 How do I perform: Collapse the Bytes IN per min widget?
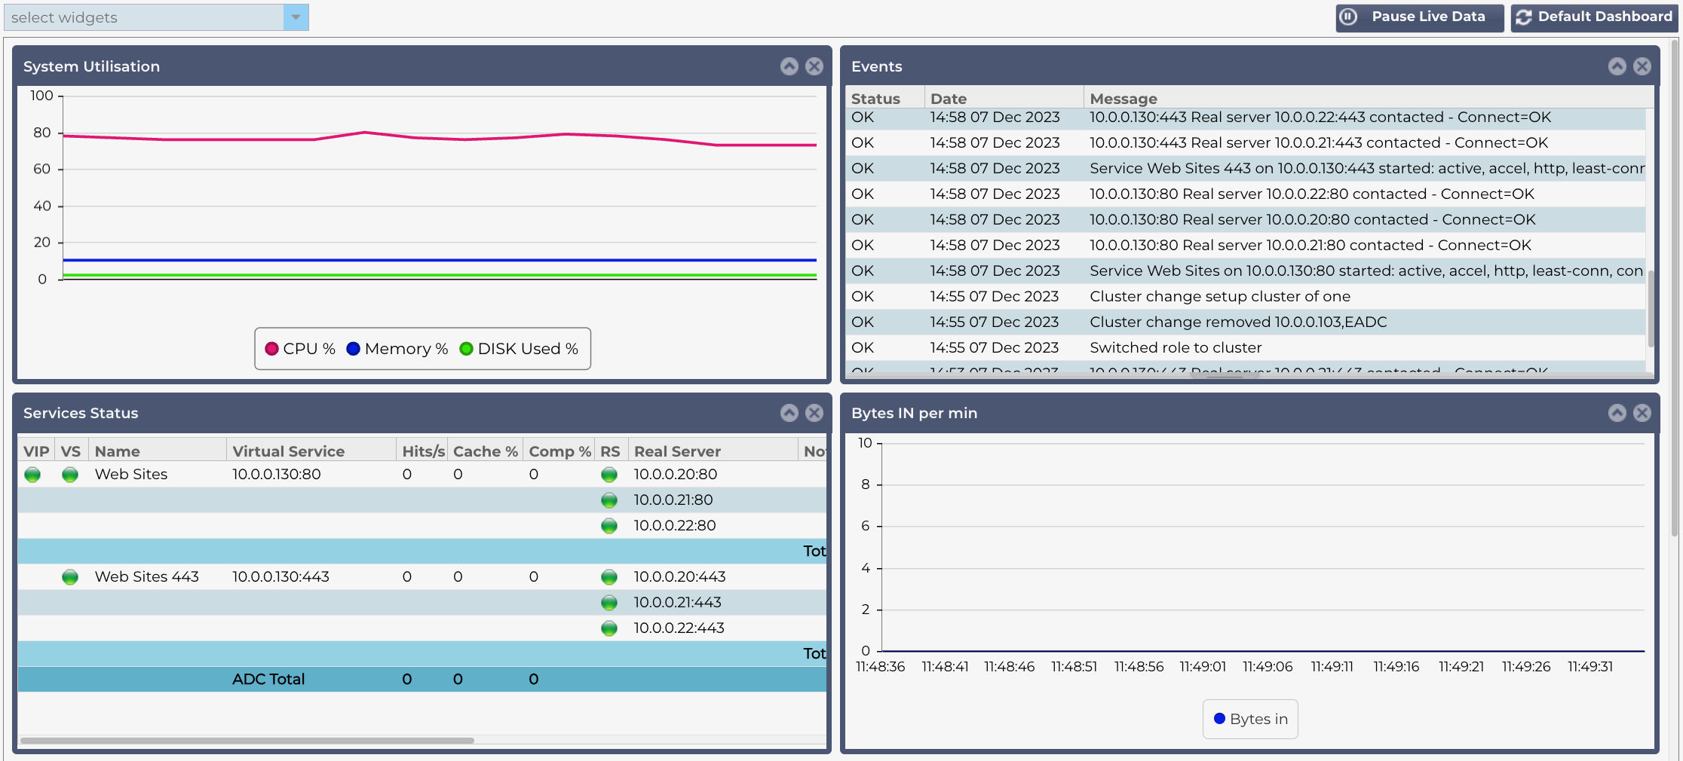click(x=1617, y=413)
